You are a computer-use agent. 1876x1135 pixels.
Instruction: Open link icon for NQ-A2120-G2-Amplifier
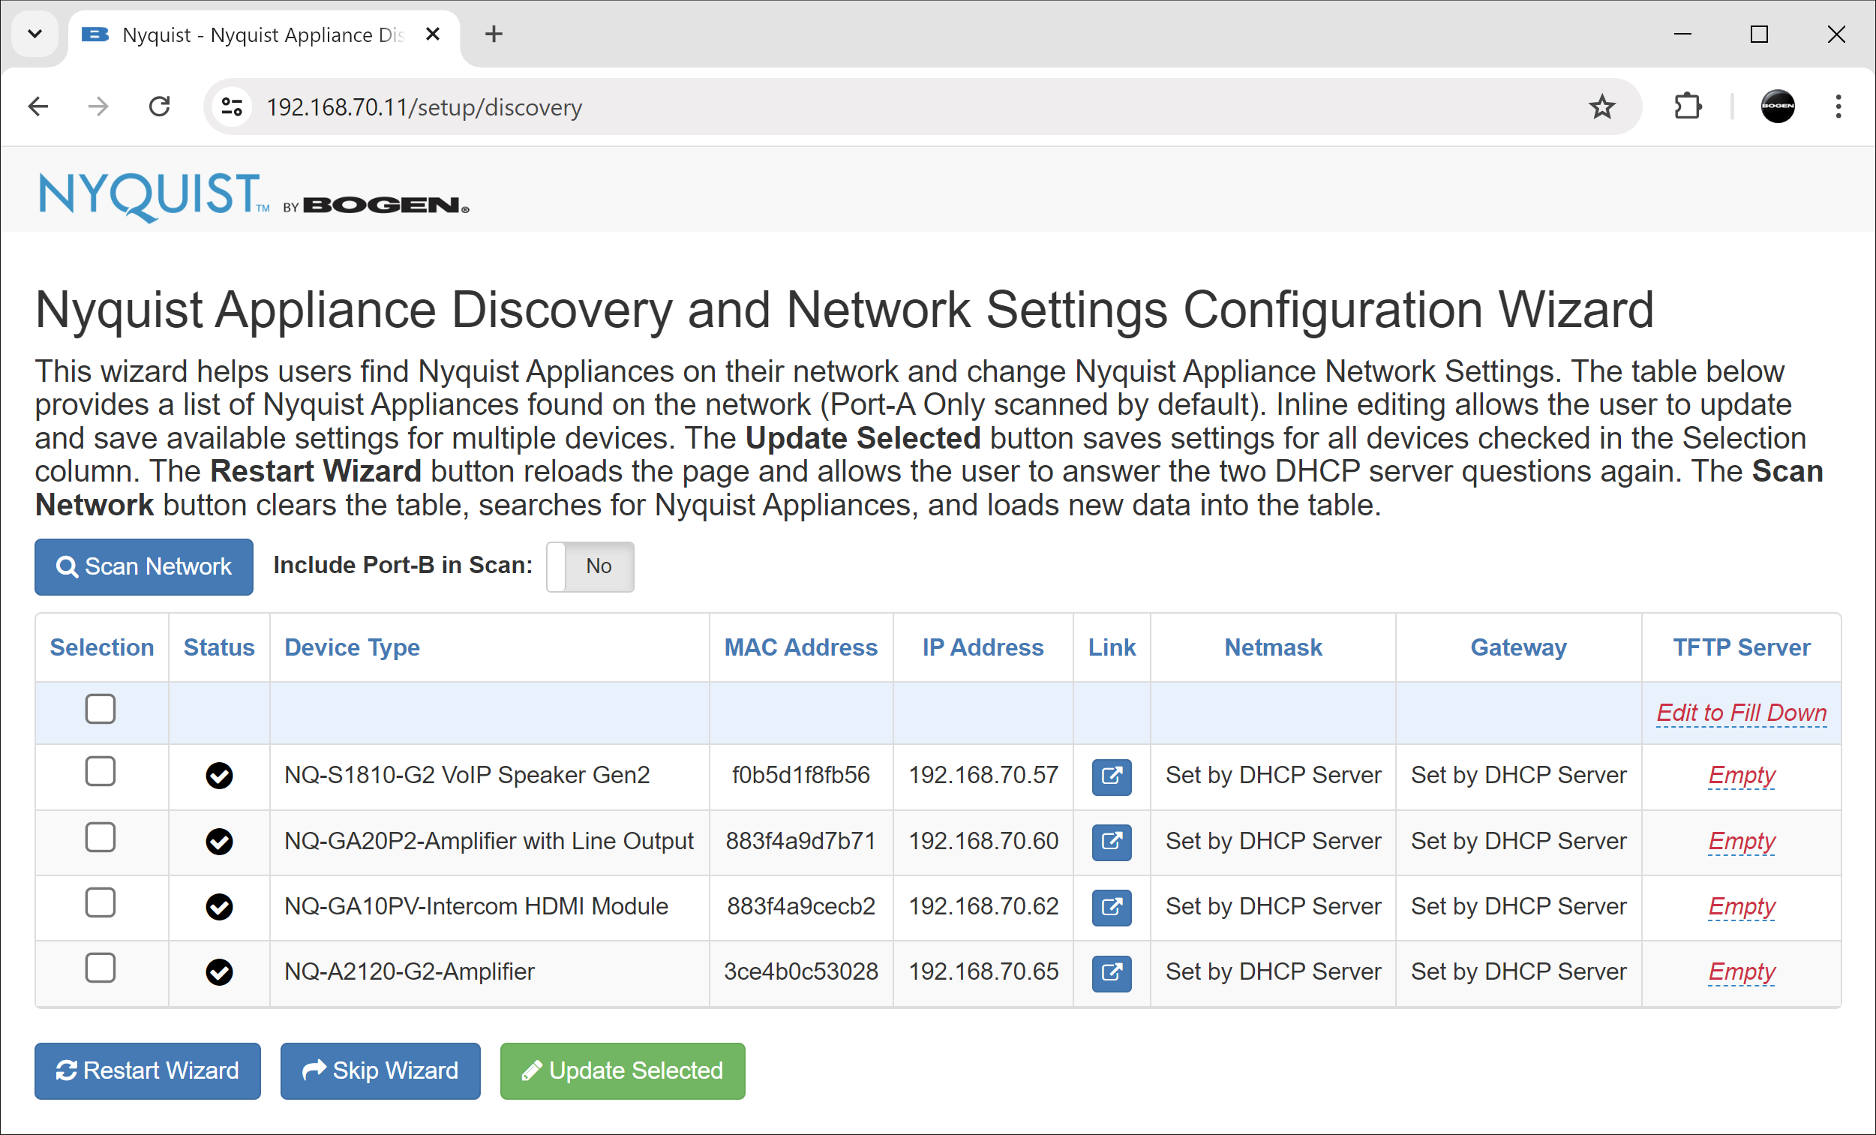1111,973
